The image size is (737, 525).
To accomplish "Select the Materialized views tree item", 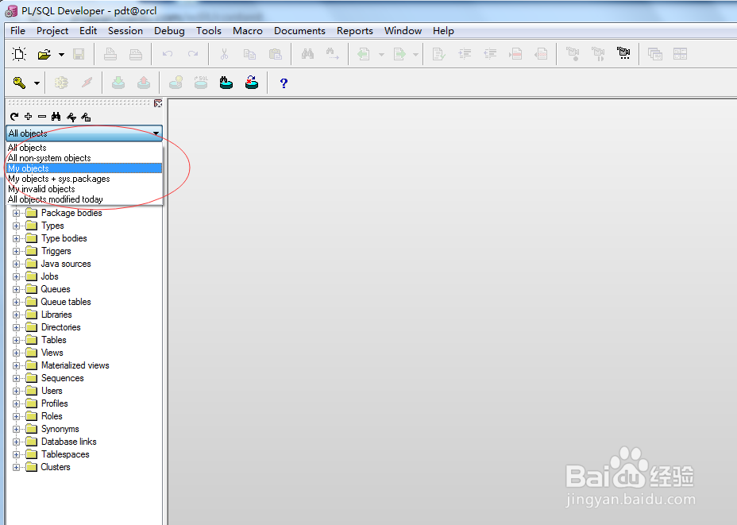I will click(x=75, y=365).
